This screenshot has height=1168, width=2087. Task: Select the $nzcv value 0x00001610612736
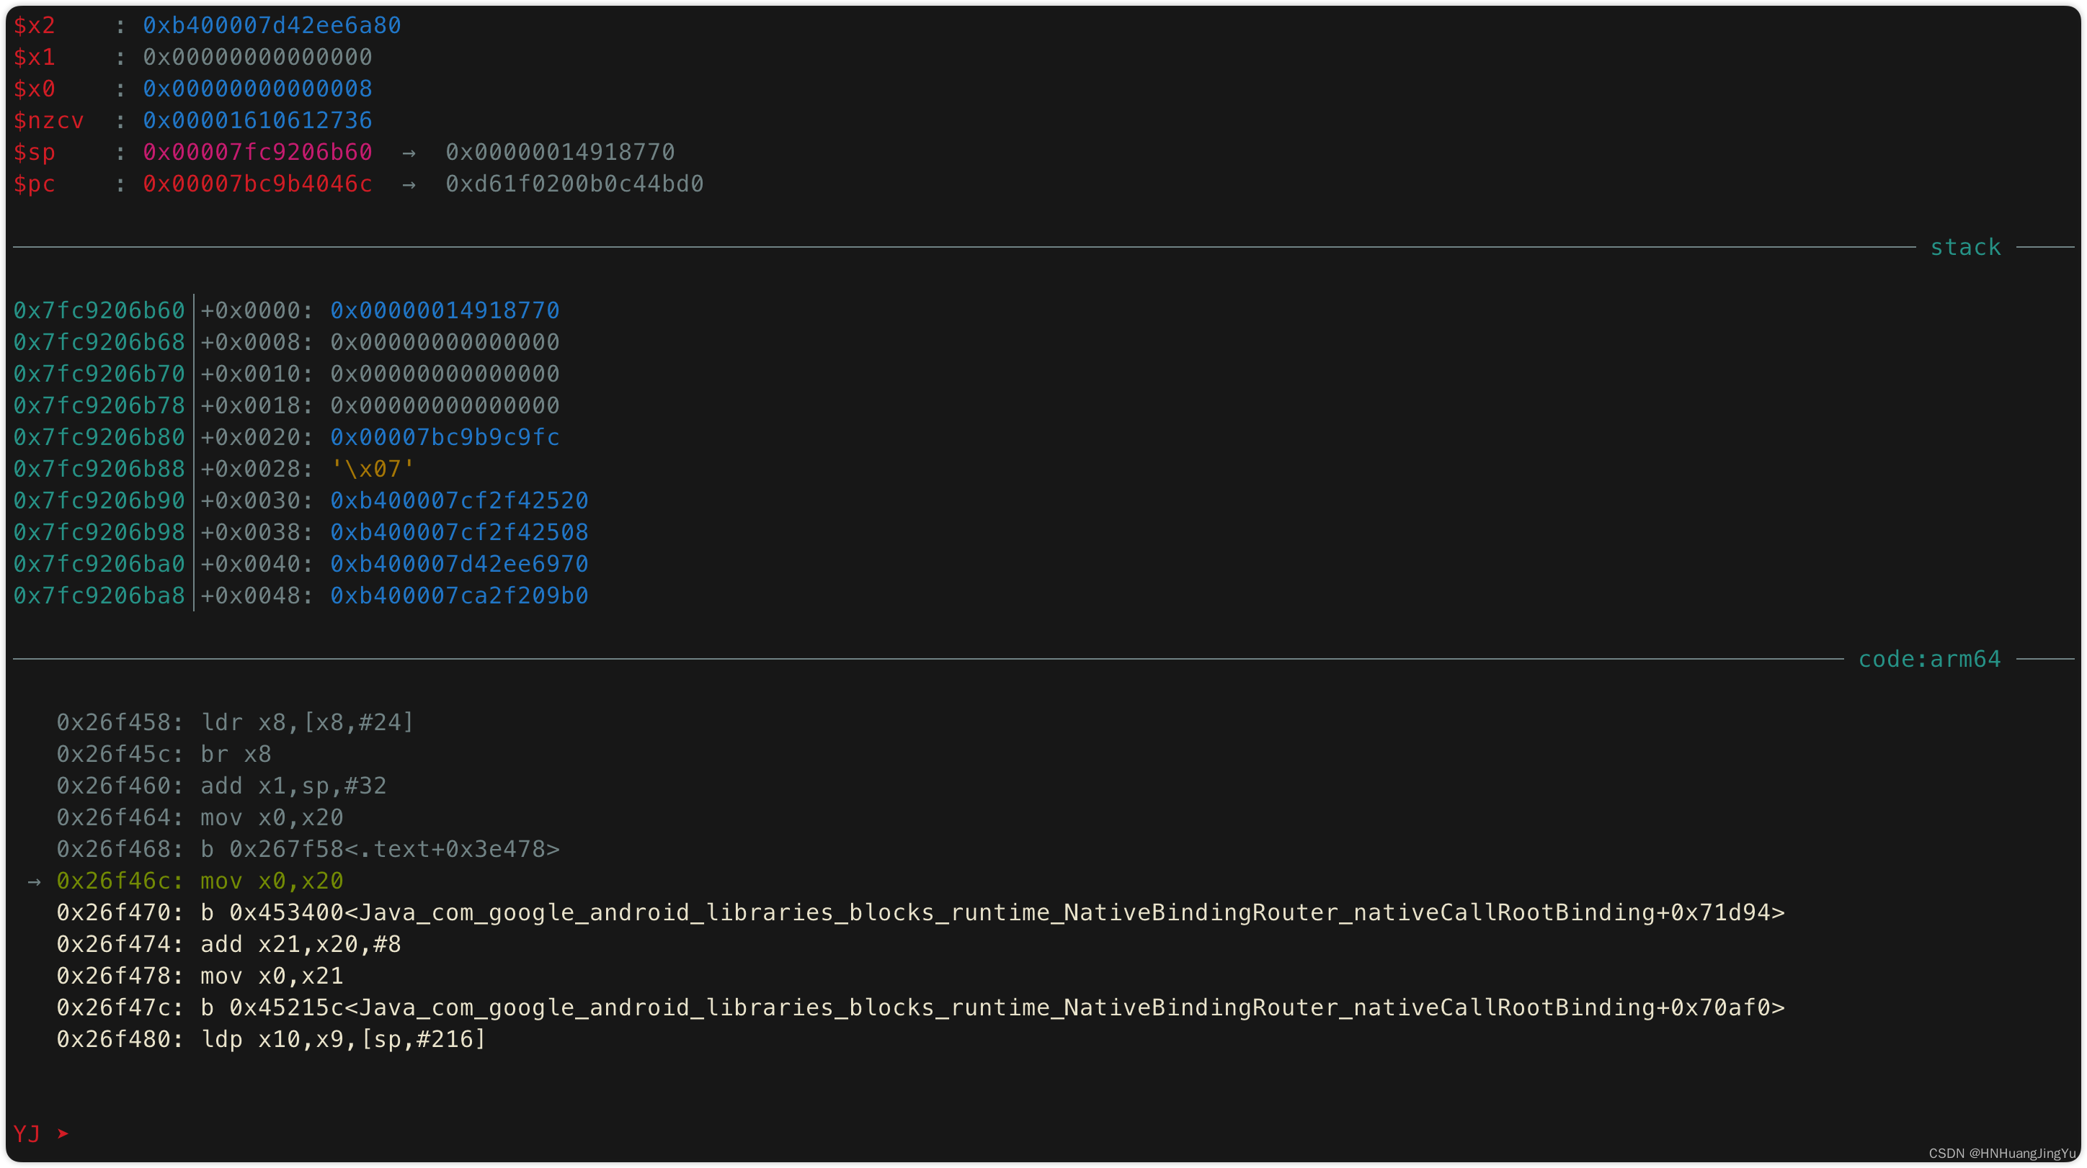(257, 120)
